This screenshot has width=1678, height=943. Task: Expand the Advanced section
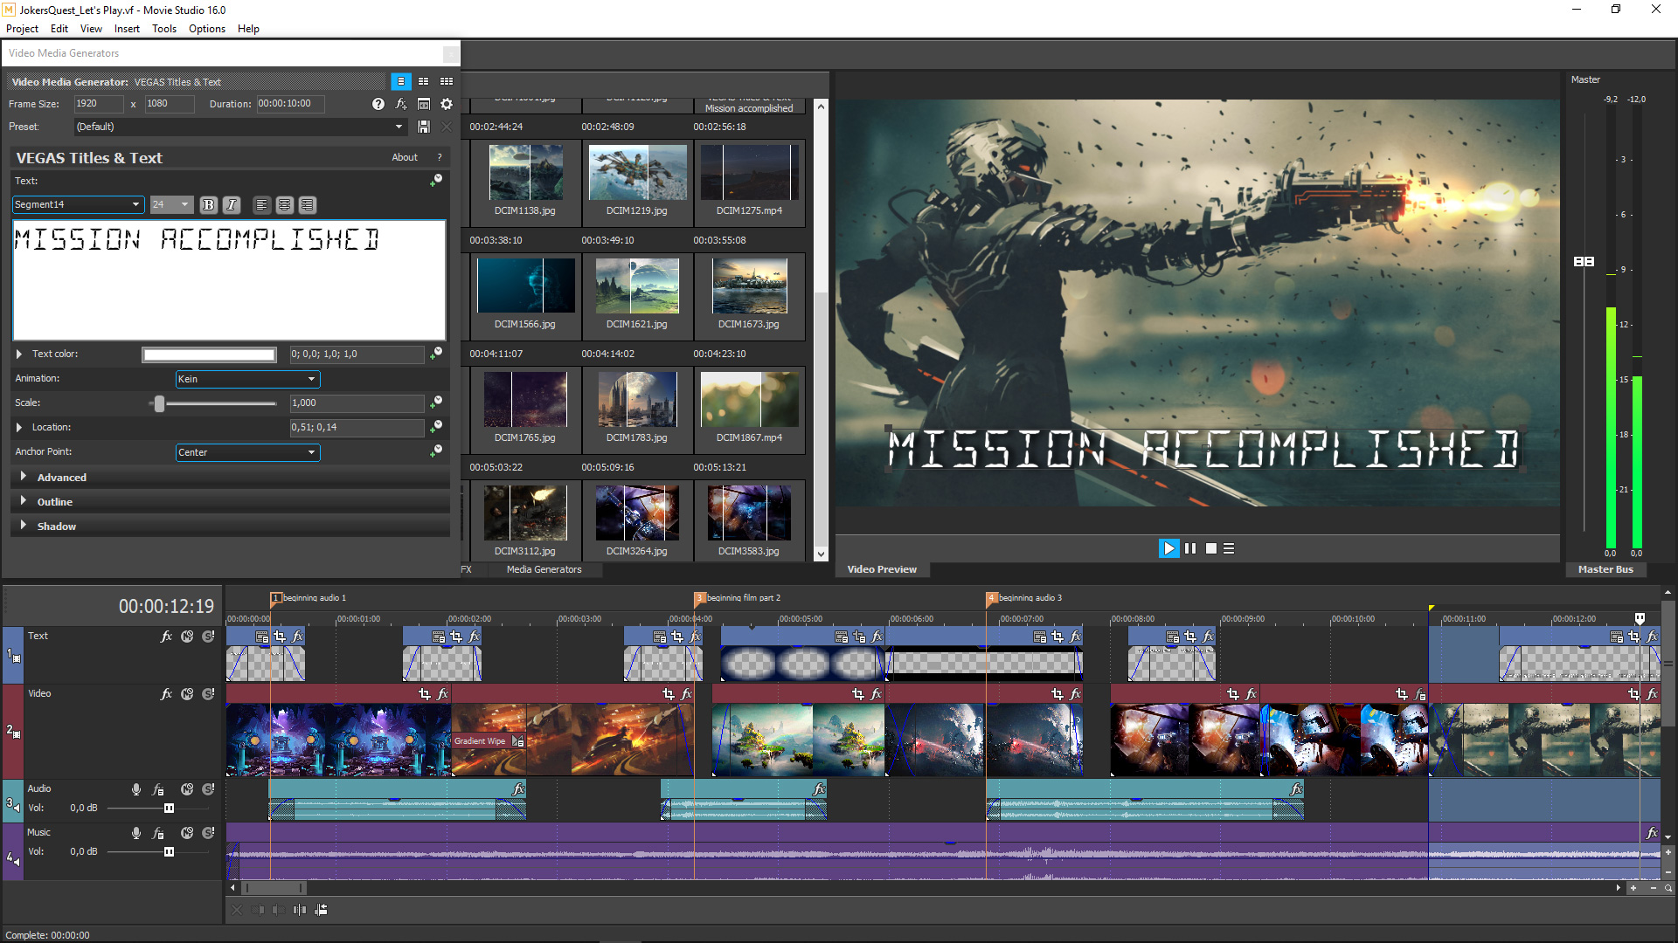(61, 477)
